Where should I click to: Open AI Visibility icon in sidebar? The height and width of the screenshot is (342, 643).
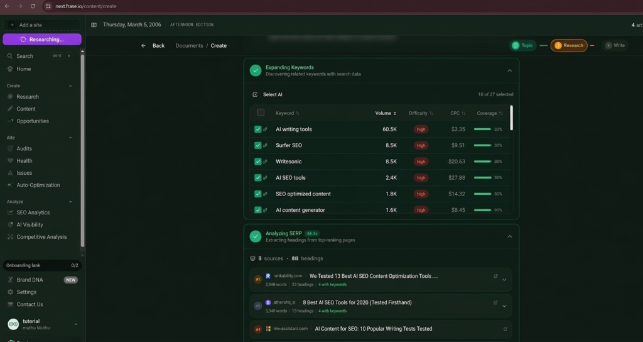pos(10,224)
